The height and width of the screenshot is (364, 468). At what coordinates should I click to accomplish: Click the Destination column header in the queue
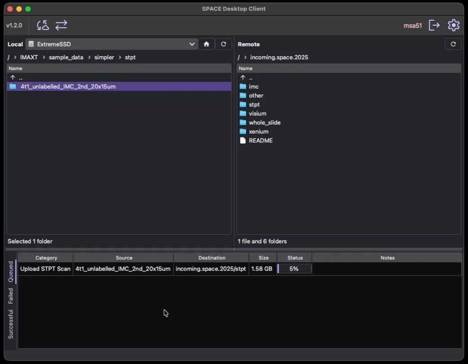[x=212, y=258]
